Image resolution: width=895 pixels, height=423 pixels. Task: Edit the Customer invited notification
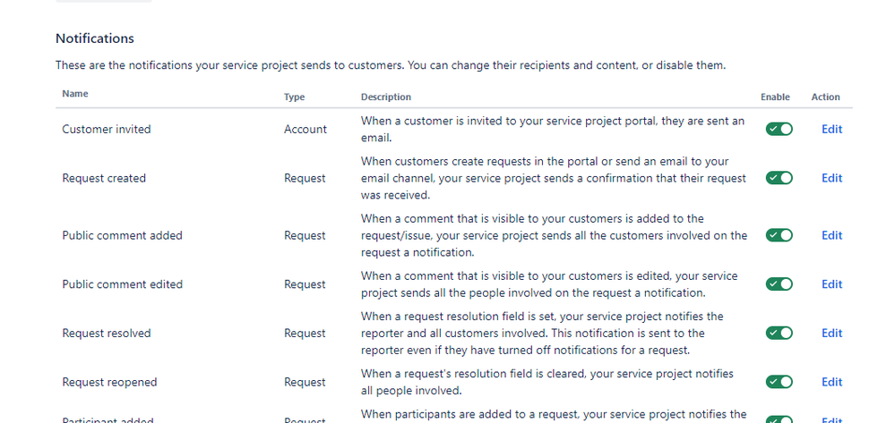[831, 129]
